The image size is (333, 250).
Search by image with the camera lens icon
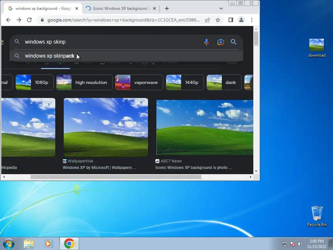[x=221, y=42]
